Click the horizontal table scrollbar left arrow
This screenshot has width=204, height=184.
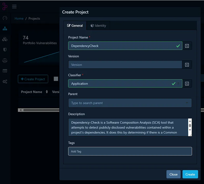(x=20, y=110)
